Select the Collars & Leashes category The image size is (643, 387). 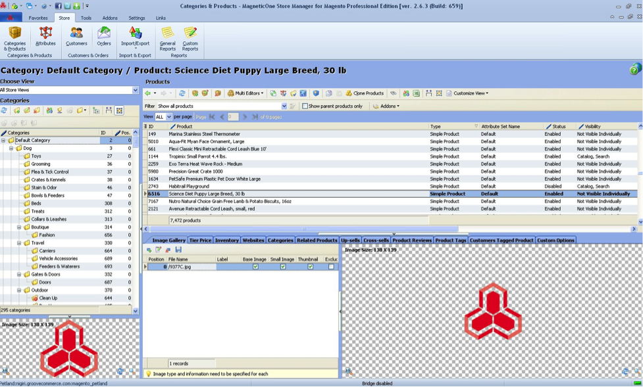coord(49,219)
